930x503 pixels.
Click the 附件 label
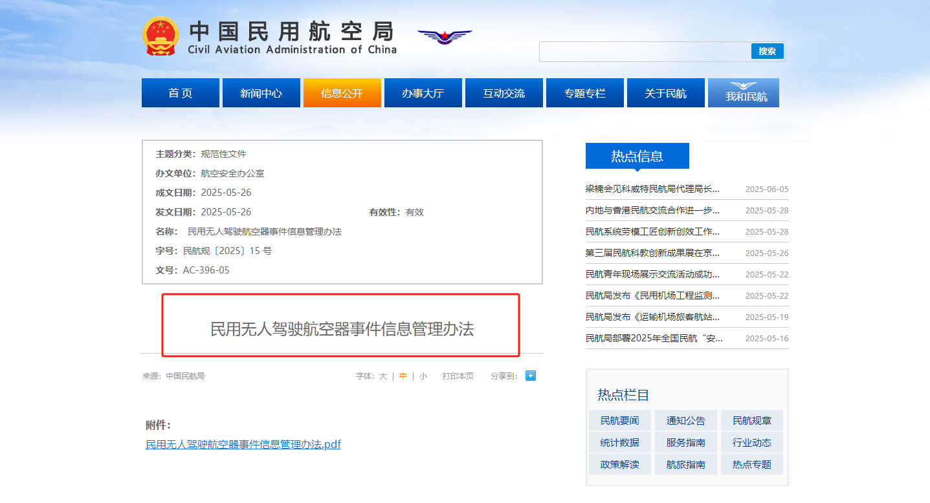point(158,425)
